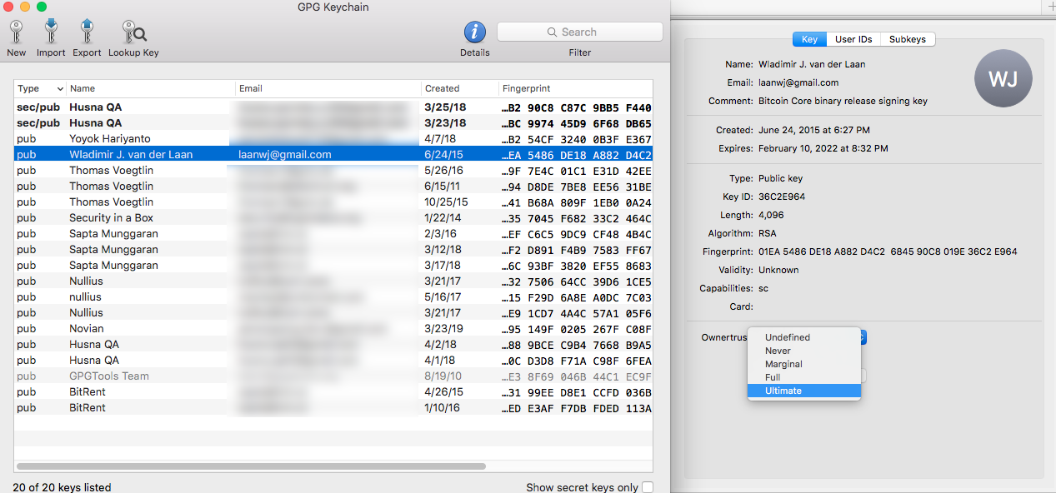Select the Novian key row
Image resolution: width=1056 pixels, height=493 pixels.
pyautogui.click(x=333, y=329)
